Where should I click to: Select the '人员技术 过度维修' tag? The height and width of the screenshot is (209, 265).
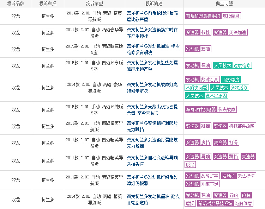click(232, 65)
